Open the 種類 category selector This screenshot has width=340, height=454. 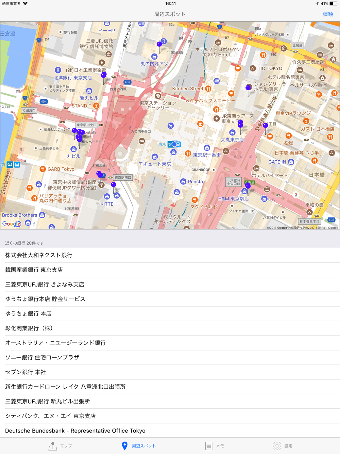pyautogui.click(x=328, y=14)
